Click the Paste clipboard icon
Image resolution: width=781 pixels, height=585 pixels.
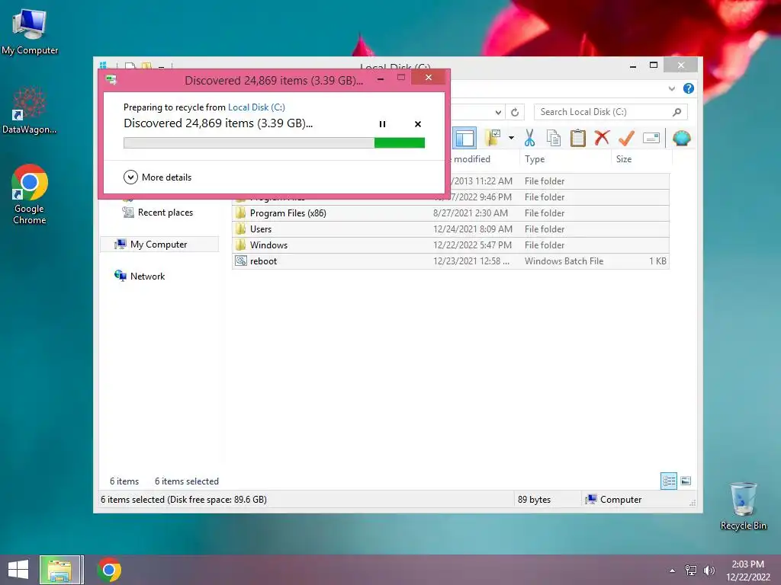(578, 138)
